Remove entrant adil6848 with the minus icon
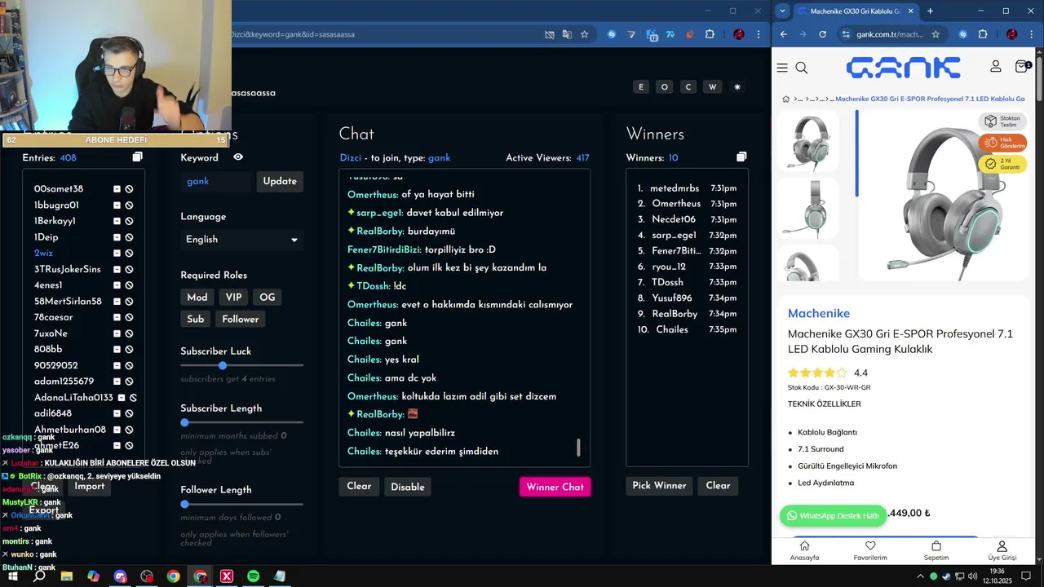The width and height of the screenshot is (1044, 587). (117, 413)
